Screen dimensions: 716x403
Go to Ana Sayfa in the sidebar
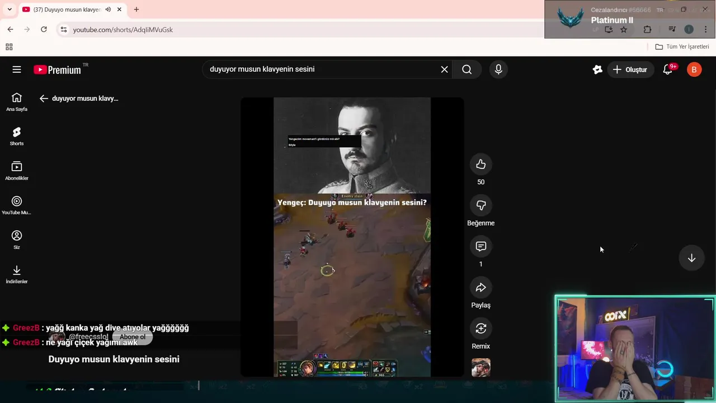pos(17,102)
